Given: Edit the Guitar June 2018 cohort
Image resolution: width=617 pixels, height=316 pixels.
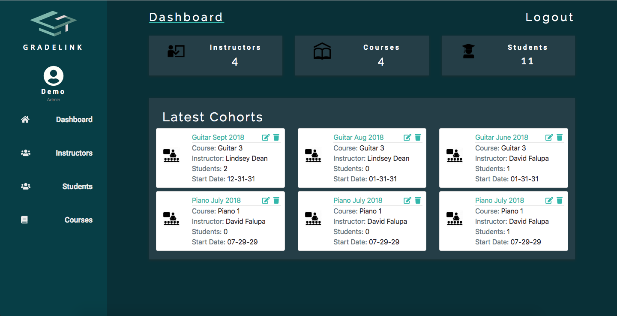Looking at the screenshot, I should pyautogui.click(x=549, y=137).
